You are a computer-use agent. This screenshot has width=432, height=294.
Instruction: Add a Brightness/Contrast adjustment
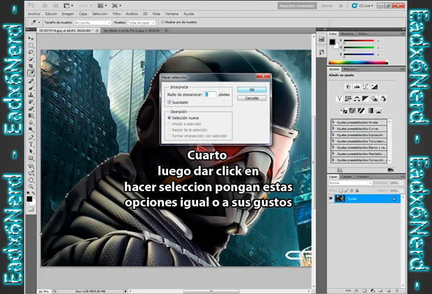point(348,87)
